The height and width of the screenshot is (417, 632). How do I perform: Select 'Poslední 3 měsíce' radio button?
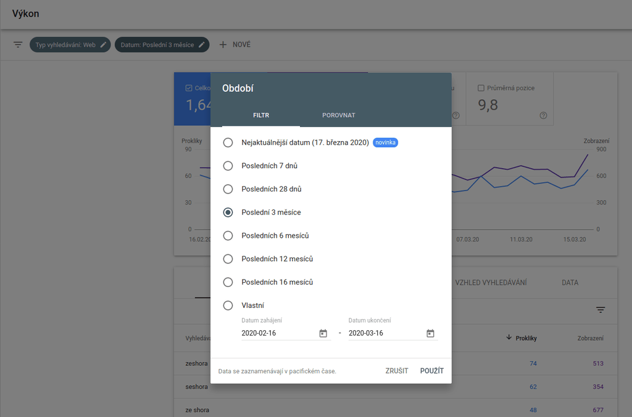point(228,213)
